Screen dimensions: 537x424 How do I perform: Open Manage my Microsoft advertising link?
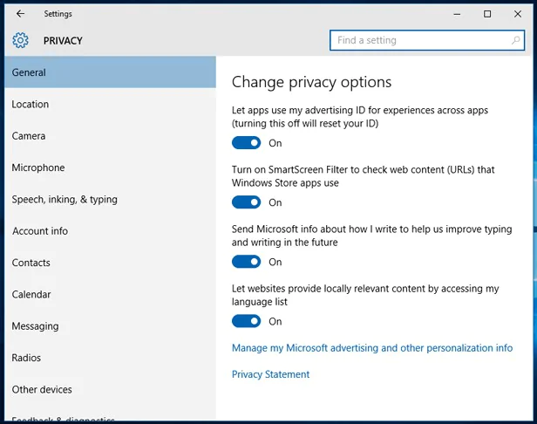(x=372, y=348)
